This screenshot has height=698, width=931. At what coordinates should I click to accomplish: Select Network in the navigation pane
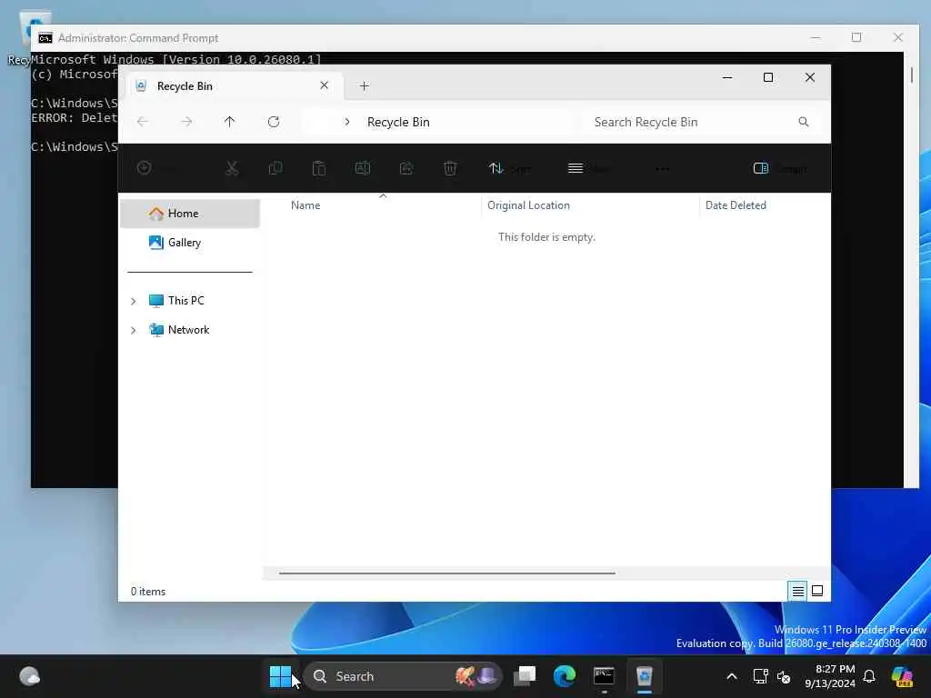click(190, 329)
